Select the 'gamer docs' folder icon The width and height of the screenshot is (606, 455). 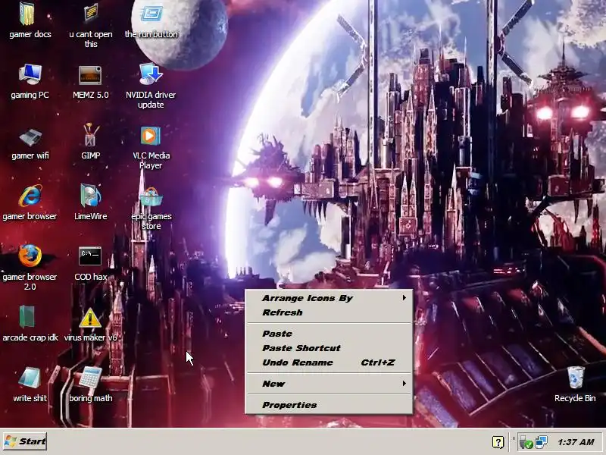pos(27,14)
